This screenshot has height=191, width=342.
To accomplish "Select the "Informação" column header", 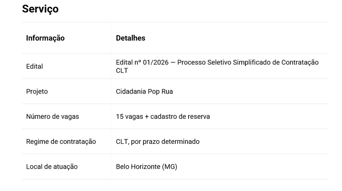I will pos(45,38).
